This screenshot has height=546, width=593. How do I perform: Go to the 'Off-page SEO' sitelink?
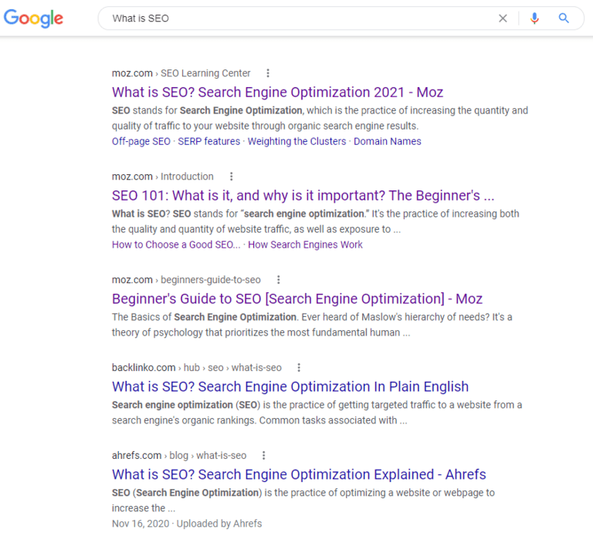click(x=141, y=142)
